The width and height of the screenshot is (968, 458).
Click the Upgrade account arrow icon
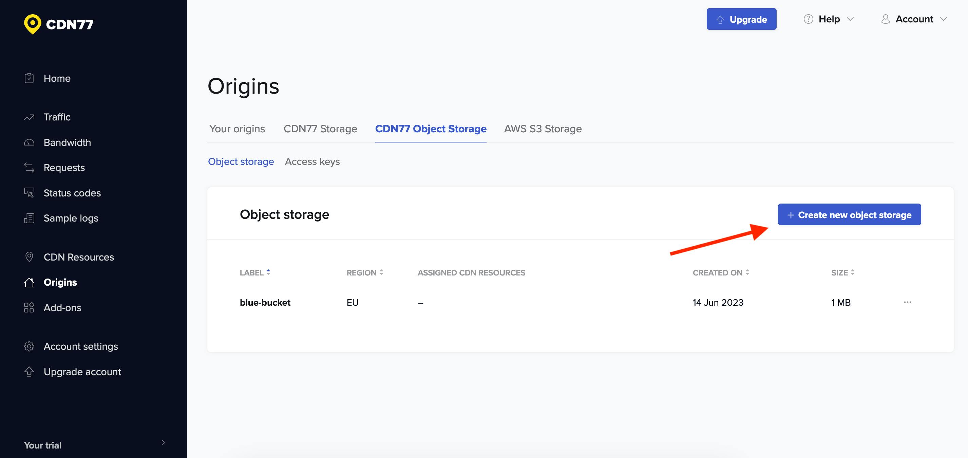(x=29, y=371)
